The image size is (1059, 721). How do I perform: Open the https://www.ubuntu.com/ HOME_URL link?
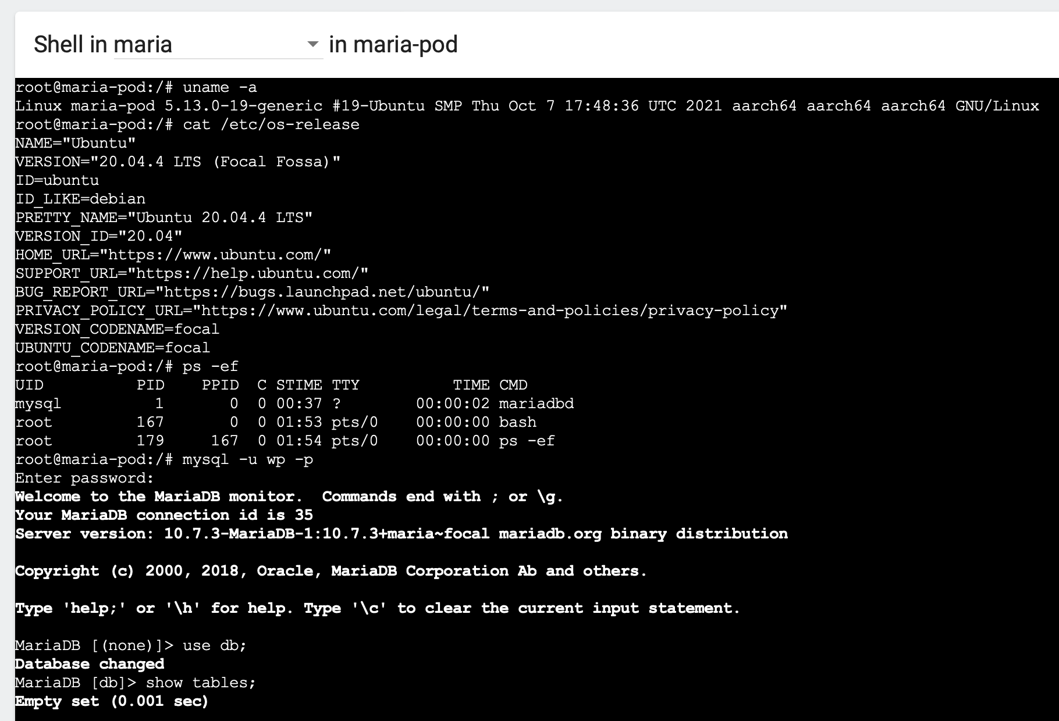(215, 255)
